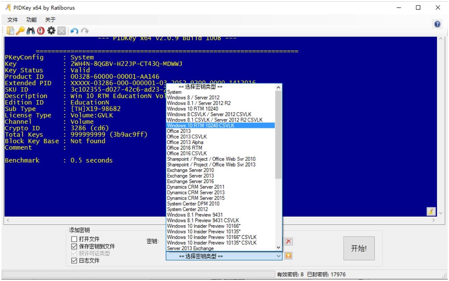
Task: Select Windows 8.1 CSVLK / Server 2012 R2 CSVLK
Action: (221, 120)
